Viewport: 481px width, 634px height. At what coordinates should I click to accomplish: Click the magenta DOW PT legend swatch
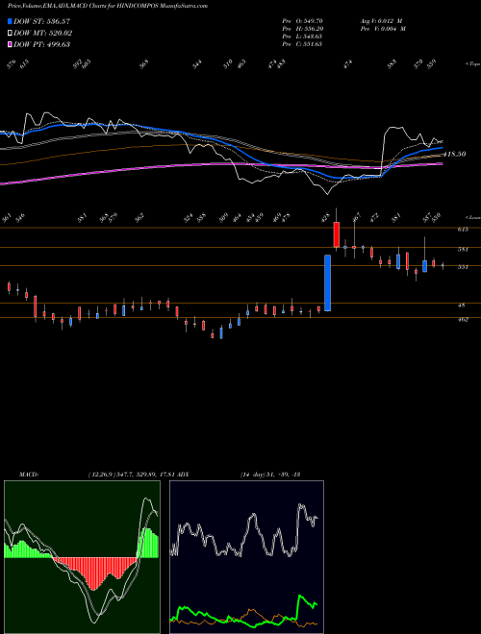point(10,44)
